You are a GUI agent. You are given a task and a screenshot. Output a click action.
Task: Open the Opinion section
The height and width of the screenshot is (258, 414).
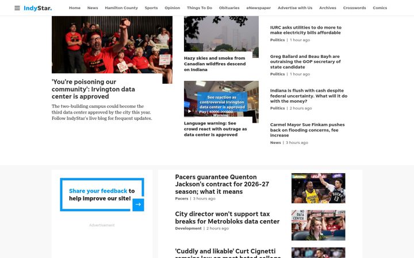point(172,8)
